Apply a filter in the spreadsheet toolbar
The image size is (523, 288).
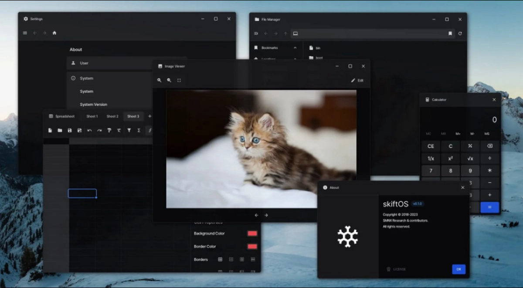[x=129, y=130]
